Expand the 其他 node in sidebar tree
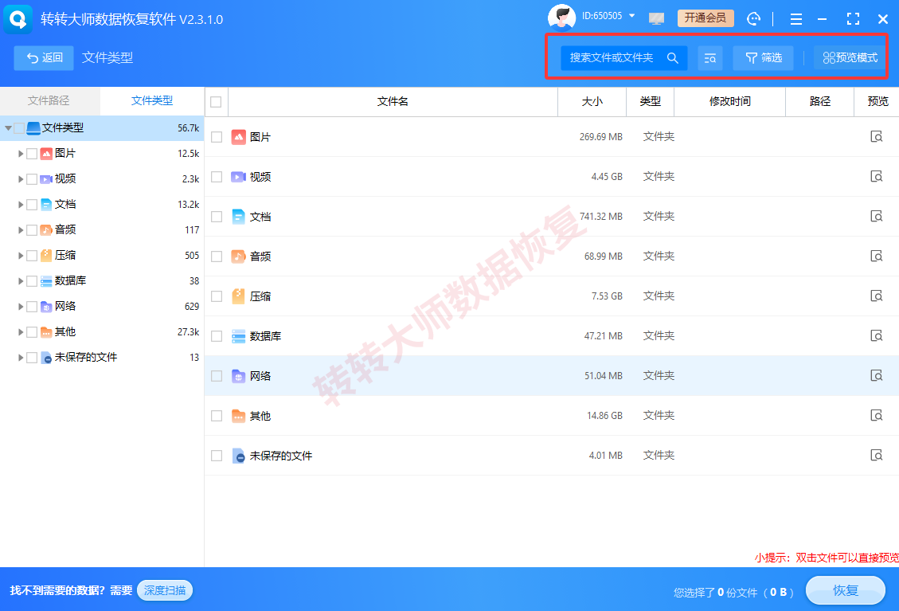The image size is (899, 611). click(x=21, y=332)
